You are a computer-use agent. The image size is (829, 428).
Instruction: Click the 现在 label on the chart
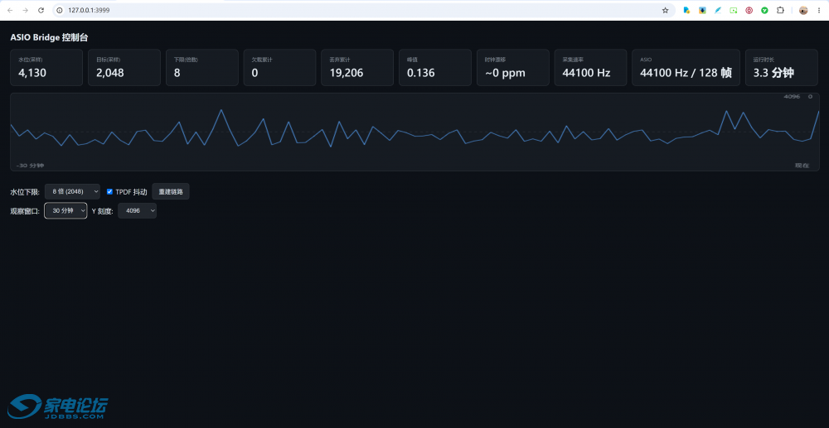(802, 166)
